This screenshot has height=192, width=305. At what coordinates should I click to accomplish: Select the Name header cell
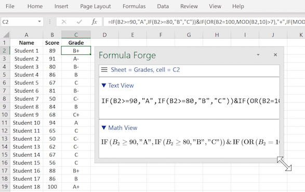click(x=26, y=42)
